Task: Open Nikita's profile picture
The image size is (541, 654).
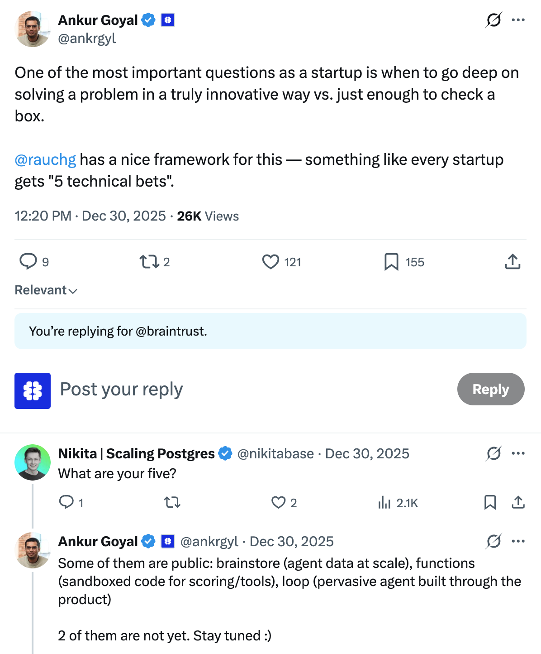Action: pyautogui.click(x=33, y=462)
